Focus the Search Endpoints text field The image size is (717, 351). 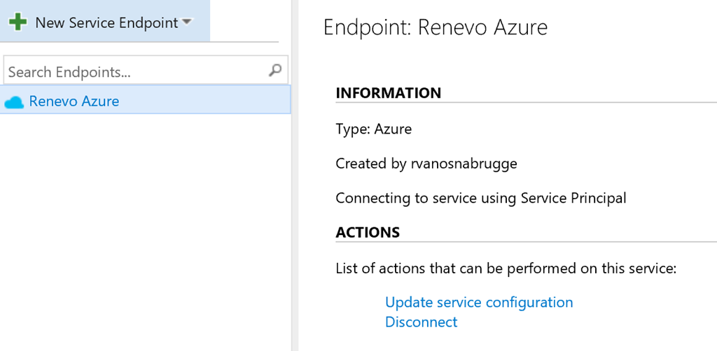click(x=133, y=71)
